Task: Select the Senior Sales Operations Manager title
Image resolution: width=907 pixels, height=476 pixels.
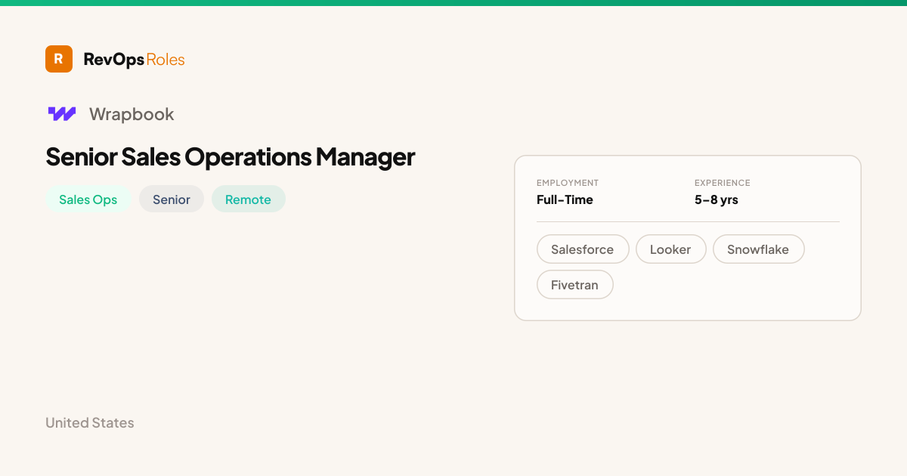Action: 231,157
